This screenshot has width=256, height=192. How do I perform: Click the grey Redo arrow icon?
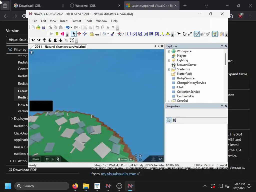(x=75, y=27)
